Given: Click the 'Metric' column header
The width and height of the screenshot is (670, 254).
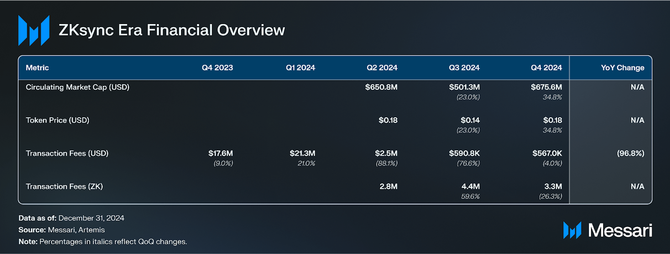Looking at the screenshot, I should tap(37, 68).
